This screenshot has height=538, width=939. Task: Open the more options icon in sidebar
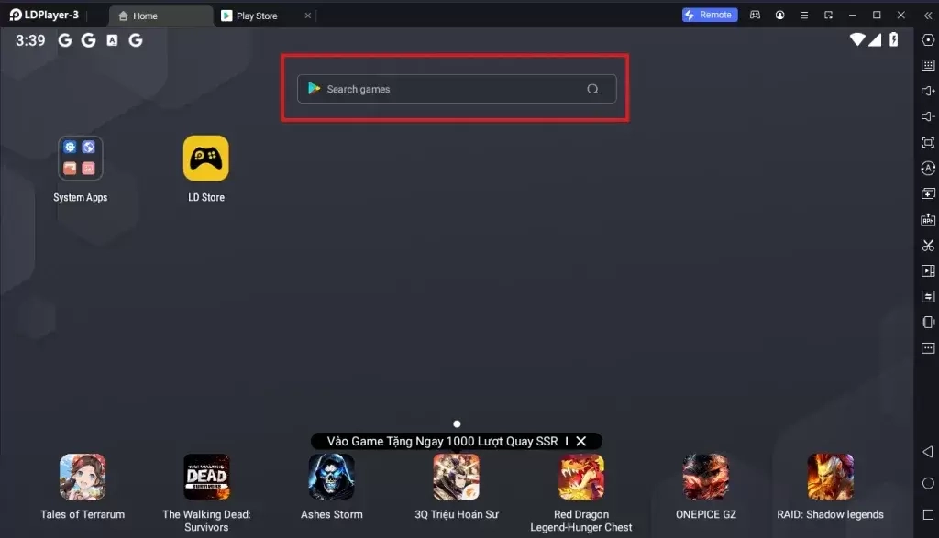928,347
